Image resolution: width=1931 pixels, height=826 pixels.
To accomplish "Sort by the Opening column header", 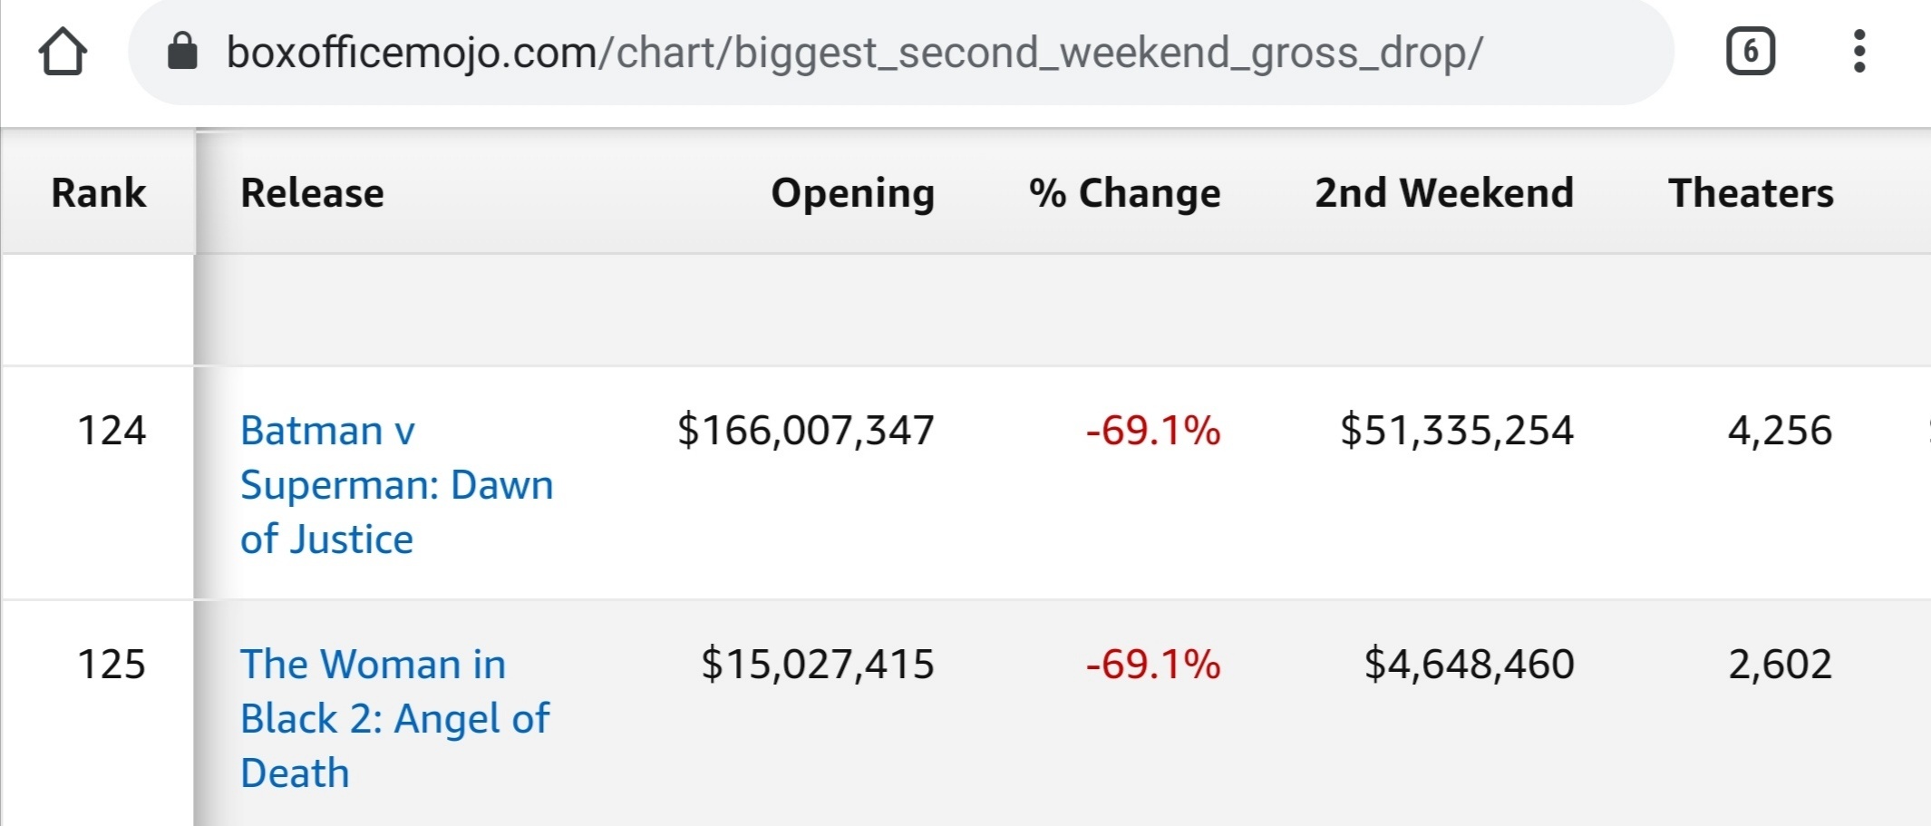I will (x=852, y=193).
